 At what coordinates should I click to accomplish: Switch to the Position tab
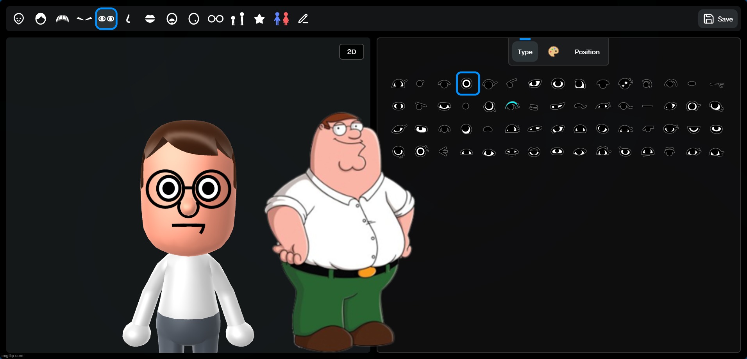coord(587,52)
